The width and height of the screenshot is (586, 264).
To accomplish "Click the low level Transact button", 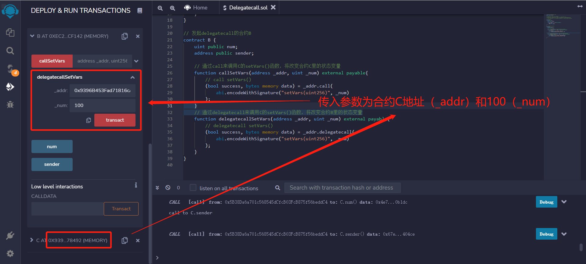I will 121,209.
